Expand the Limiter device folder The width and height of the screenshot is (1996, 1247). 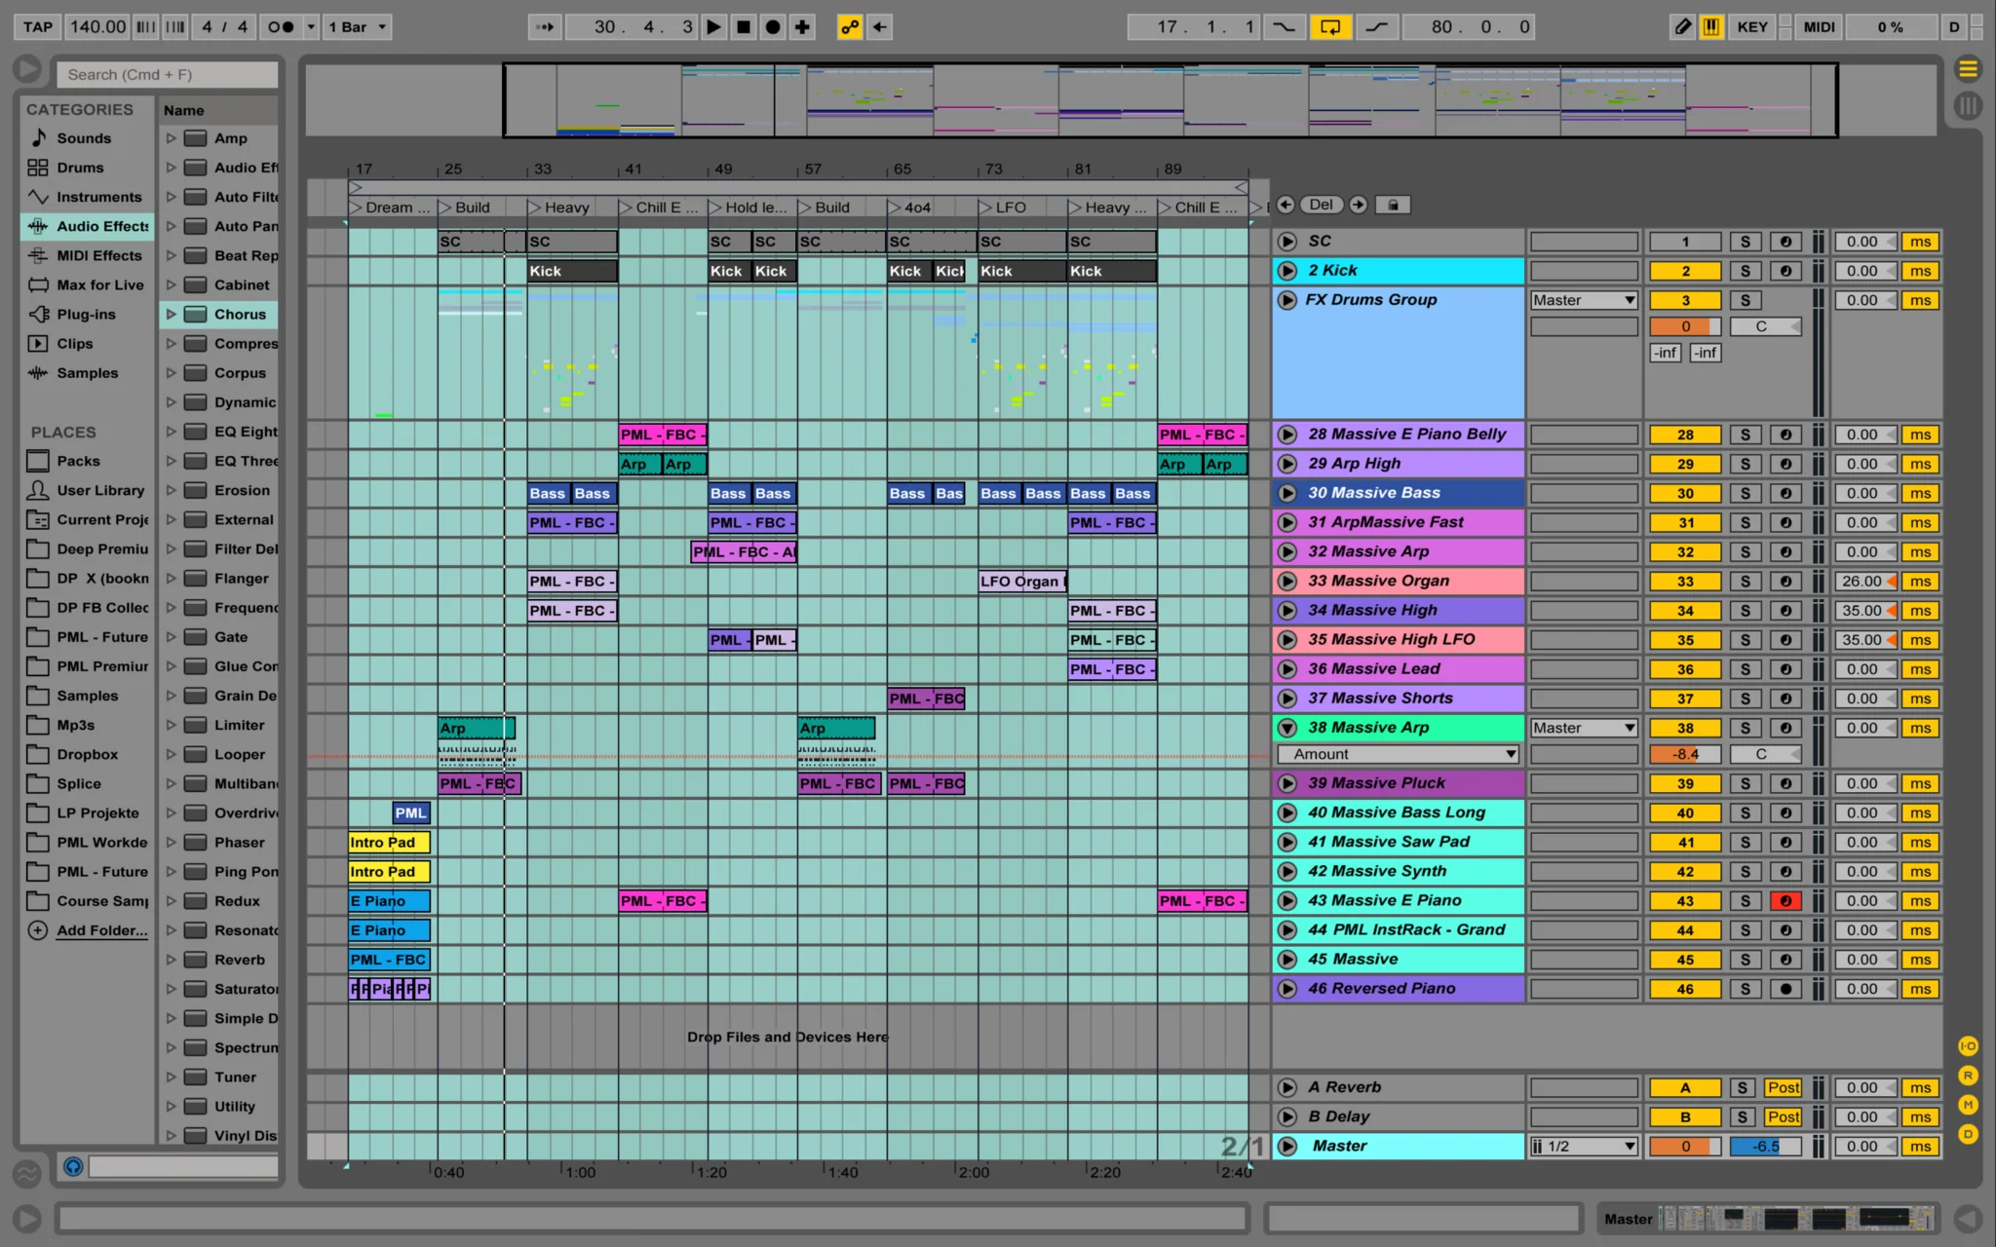(171, 725)
